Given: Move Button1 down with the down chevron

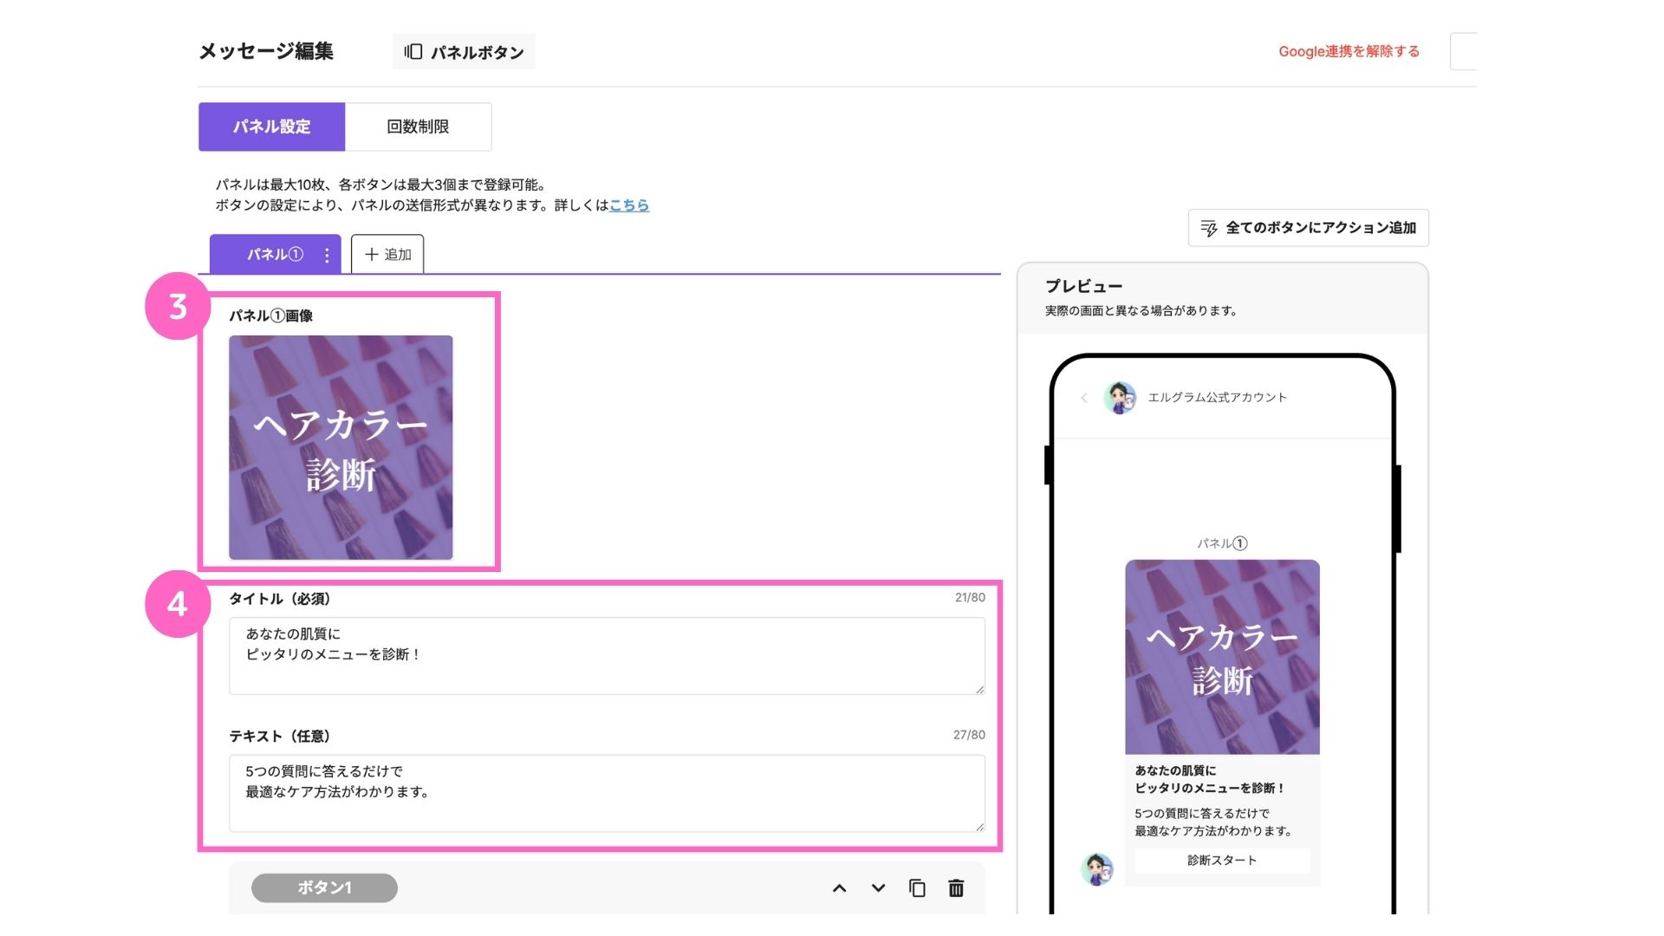Looking at the screenshot, I should 878,888.
